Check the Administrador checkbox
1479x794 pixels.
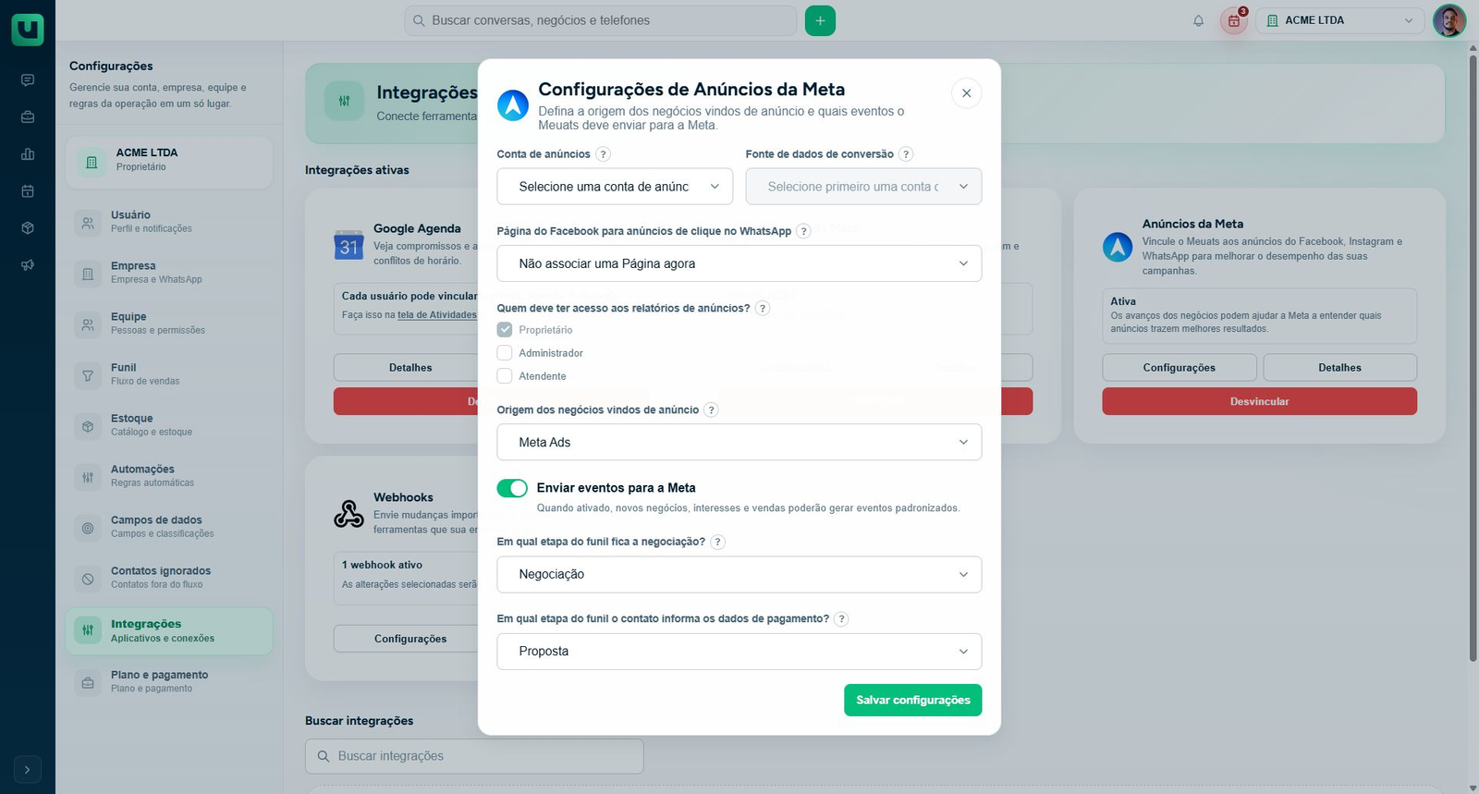(505, 353)
